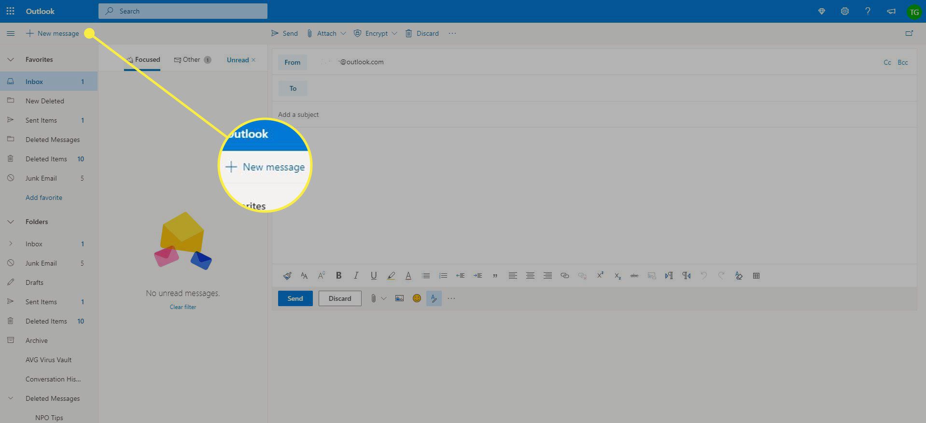Click the Format painter icon

287,276
